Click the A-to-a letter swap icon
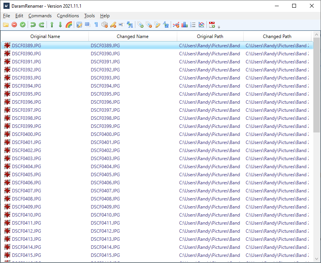This screenshot has height=263, width=321. [x=166, y=25]
